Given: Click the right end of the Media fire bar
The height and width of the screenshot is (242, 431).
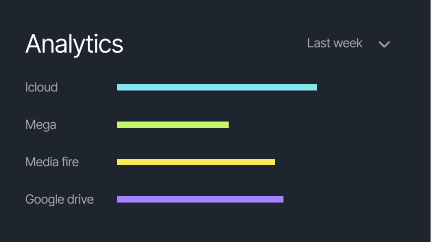Looking at the screenshot, I should 272,162.
